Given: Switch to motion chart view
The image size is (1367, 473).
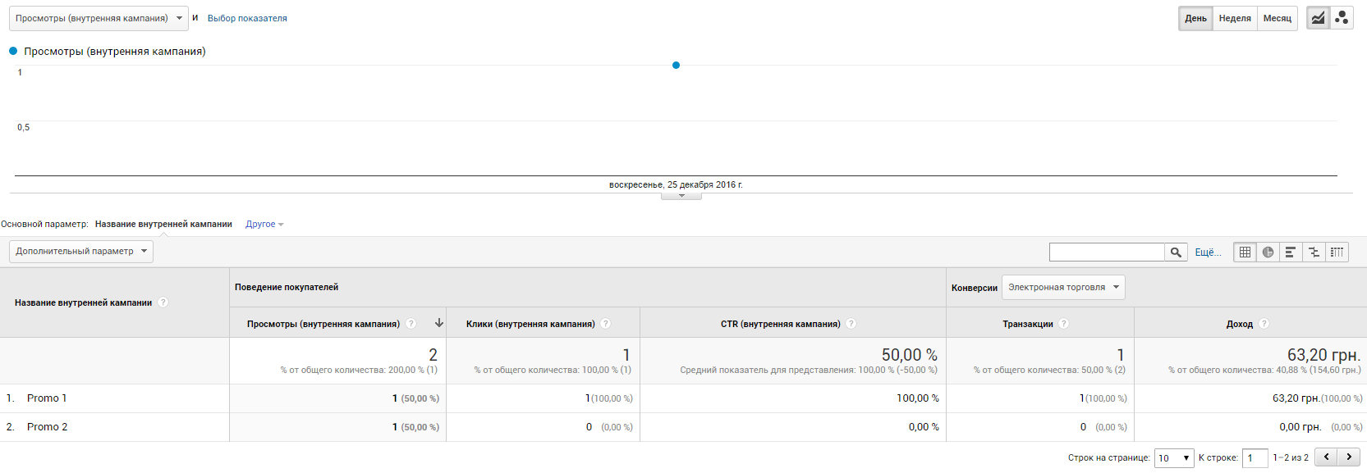Looking at the screenshot, I should pyautogui.click(x=1342, y=18).
